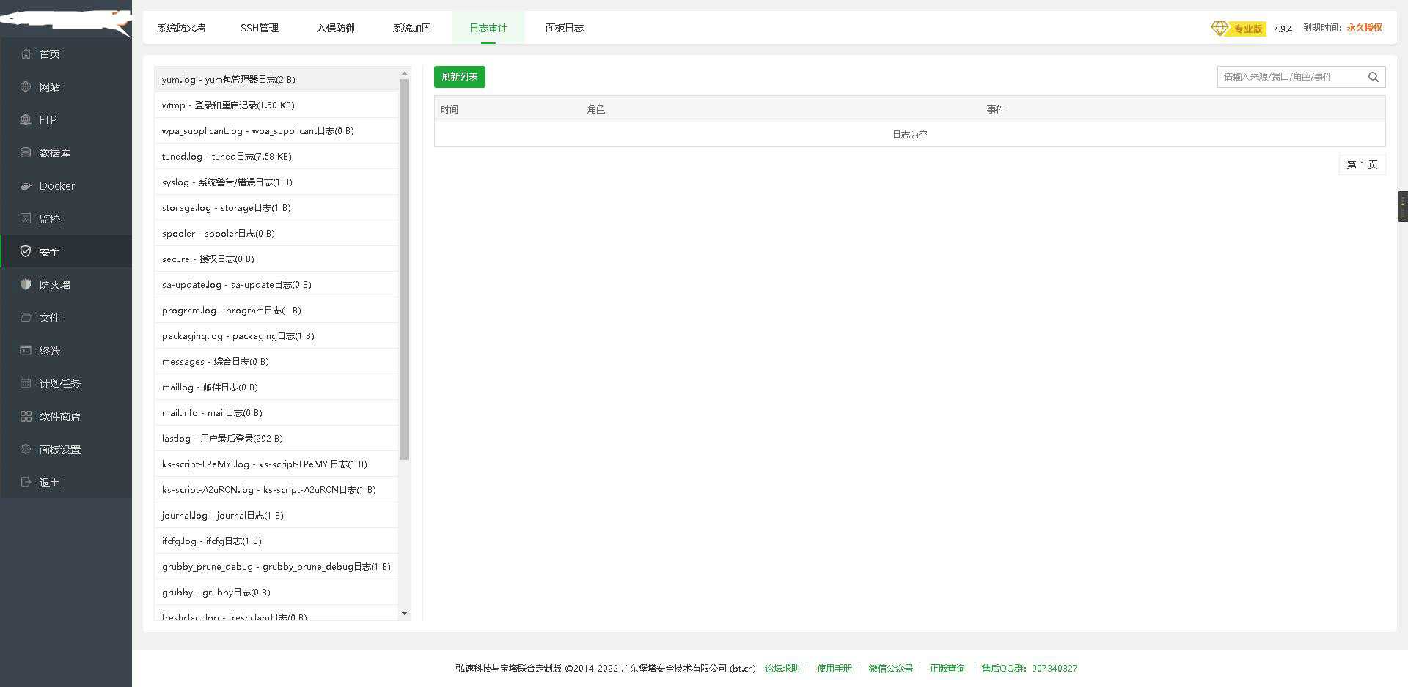Select the sa-update.log entry

tap(276, 284)
